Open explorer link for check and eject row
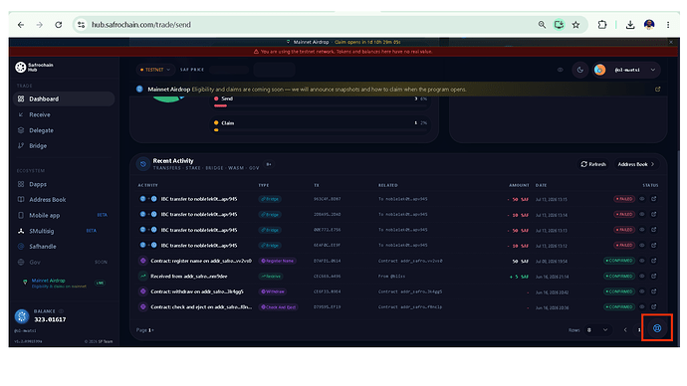The image size is (687, 386). point(654,306)
